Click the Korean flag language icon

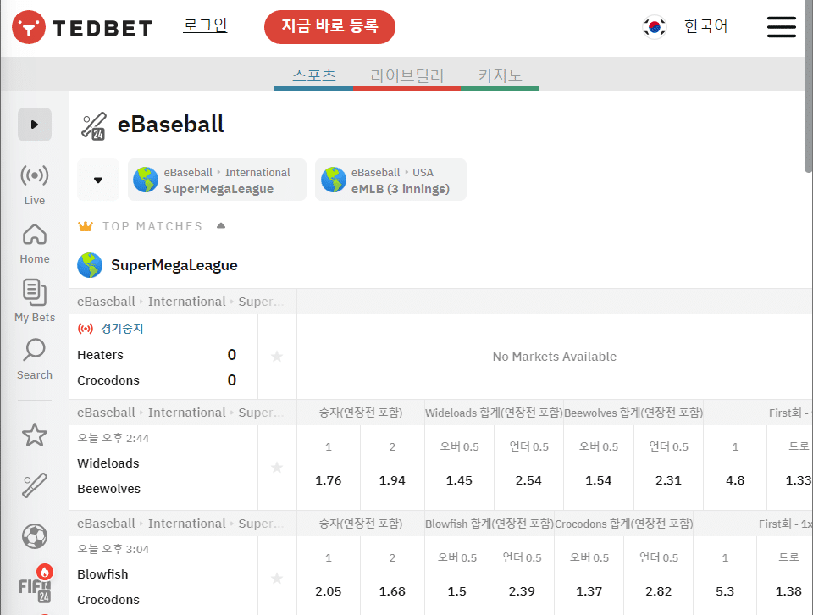655,27
